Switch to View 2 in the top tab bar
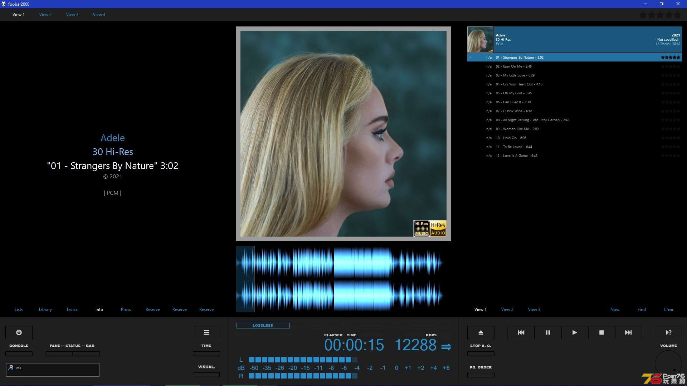This screenshot has height=386, width=687. [45, 15]
